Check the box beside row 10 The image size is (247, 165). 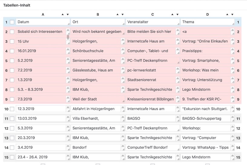tap(12, 109)
